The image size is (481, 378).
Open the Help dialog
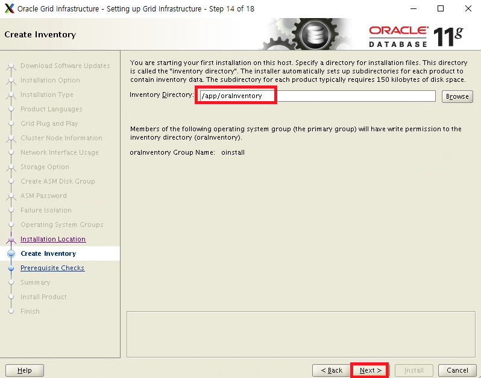pyautogui.click(x=25, y=370)
